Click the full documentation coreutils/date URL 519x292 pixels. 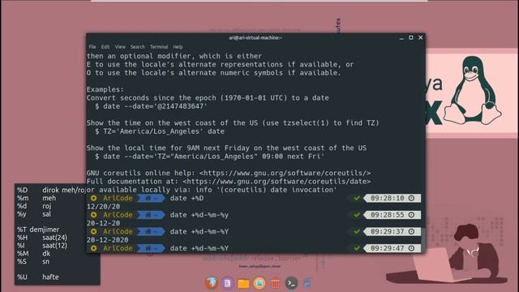pyautogui.click(x=277, y=182)
